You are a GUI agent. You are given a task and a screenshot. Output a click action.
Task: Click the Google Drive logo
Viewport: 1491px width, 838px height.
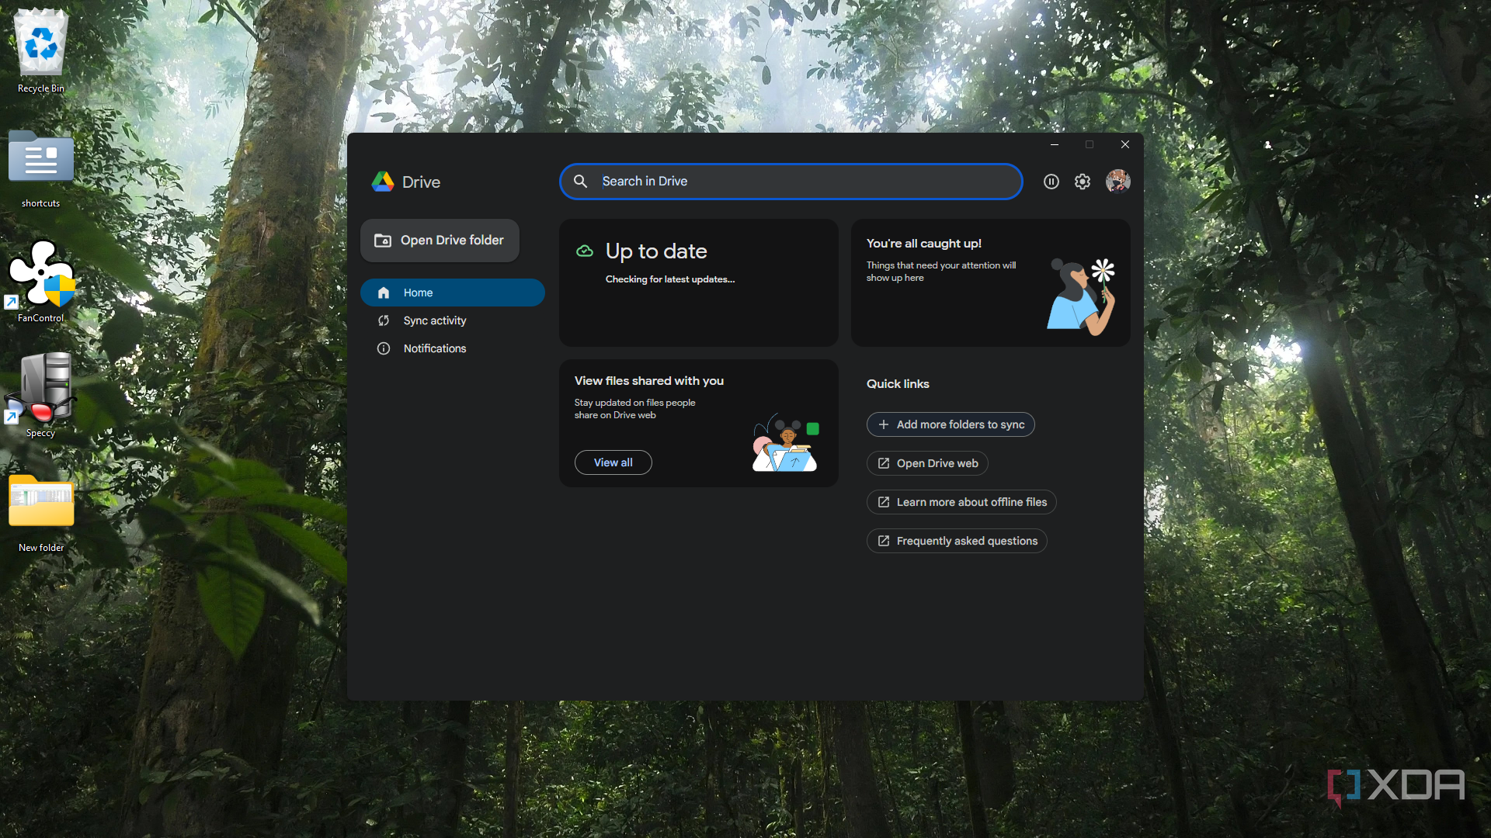pos(383,182)
